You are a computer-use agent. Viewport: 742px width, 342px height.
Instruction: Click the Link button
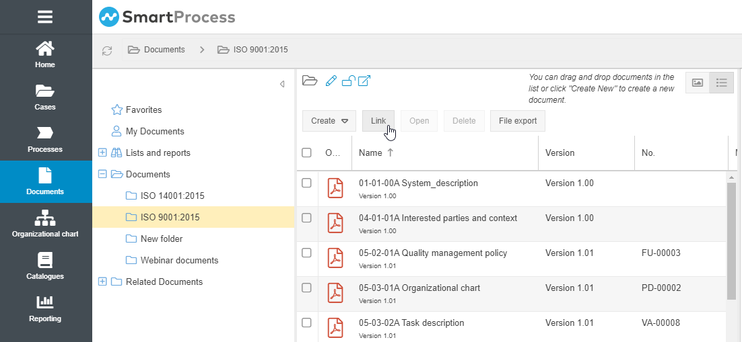(378, 121)
